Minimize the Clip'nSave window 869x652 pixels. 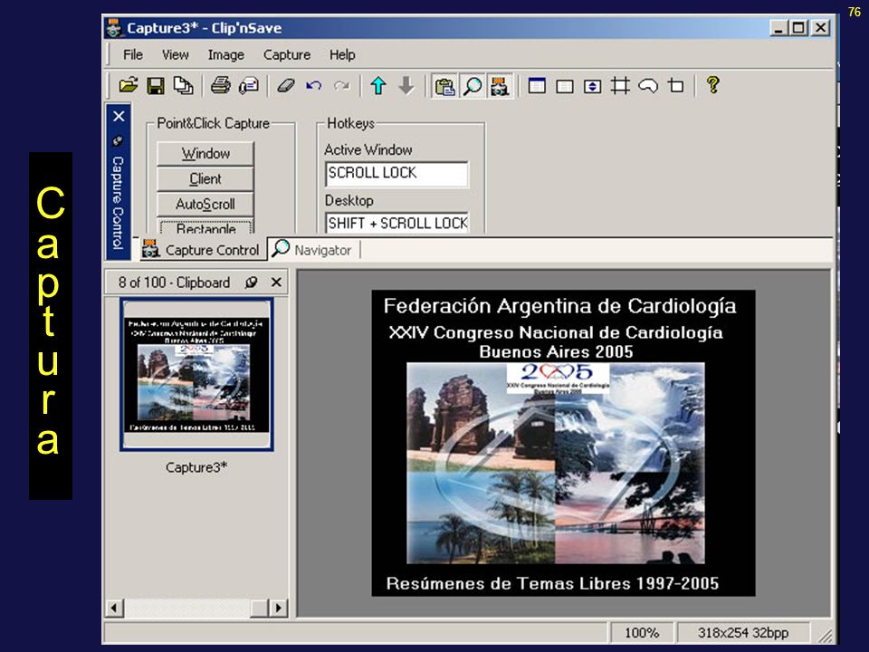778,28
